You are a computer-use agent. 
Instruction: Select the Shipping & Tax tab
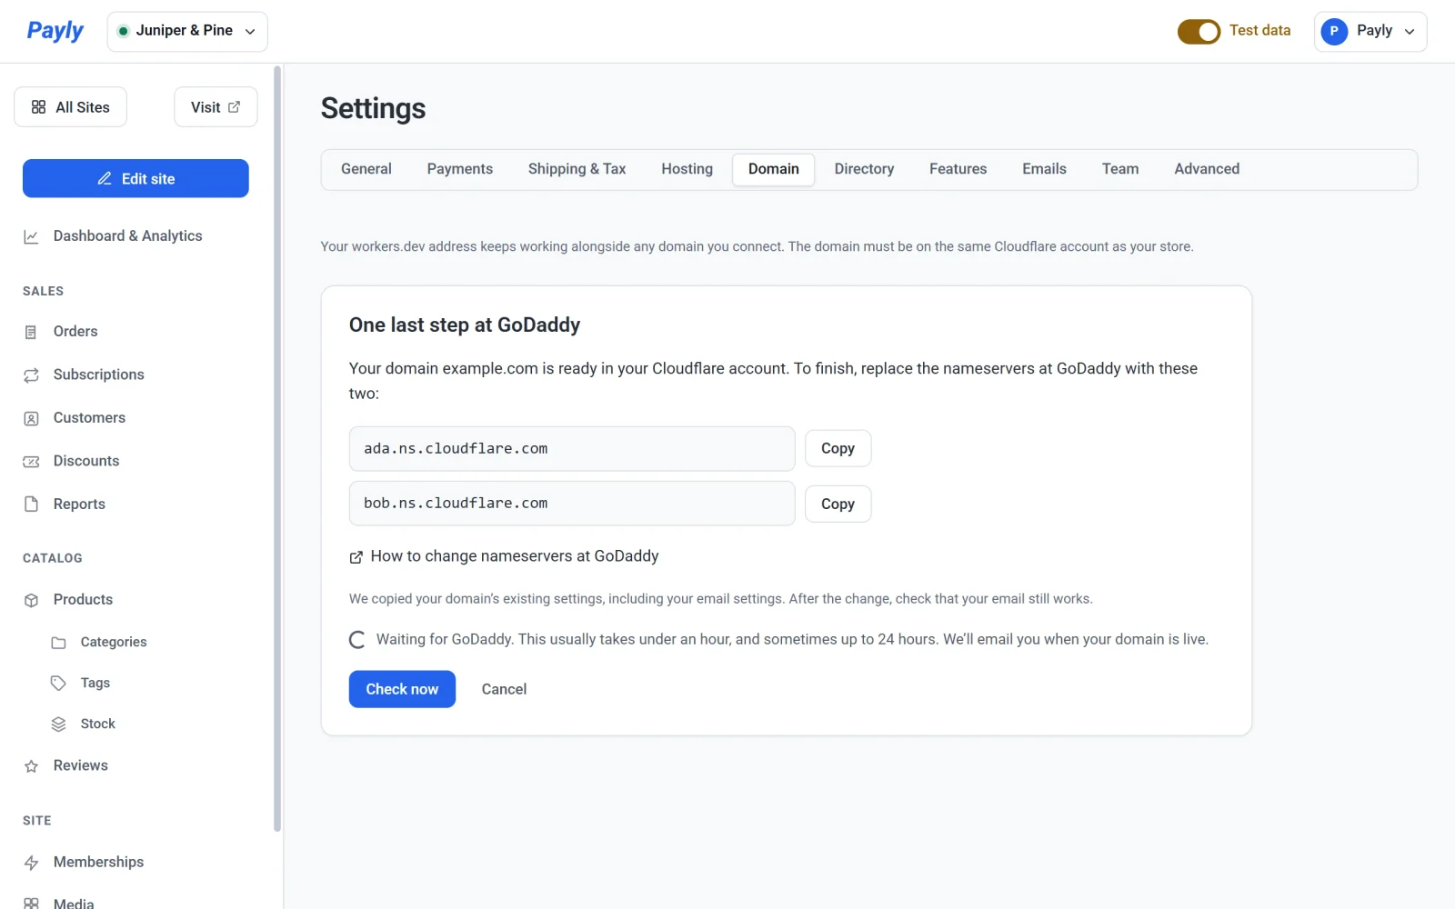click(577, 169)
